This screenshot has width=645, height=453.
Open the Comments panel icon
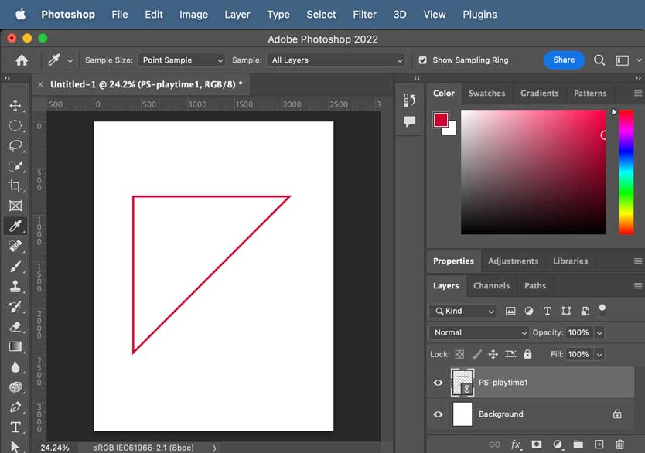pyautogui.click(x=409, y=121)
